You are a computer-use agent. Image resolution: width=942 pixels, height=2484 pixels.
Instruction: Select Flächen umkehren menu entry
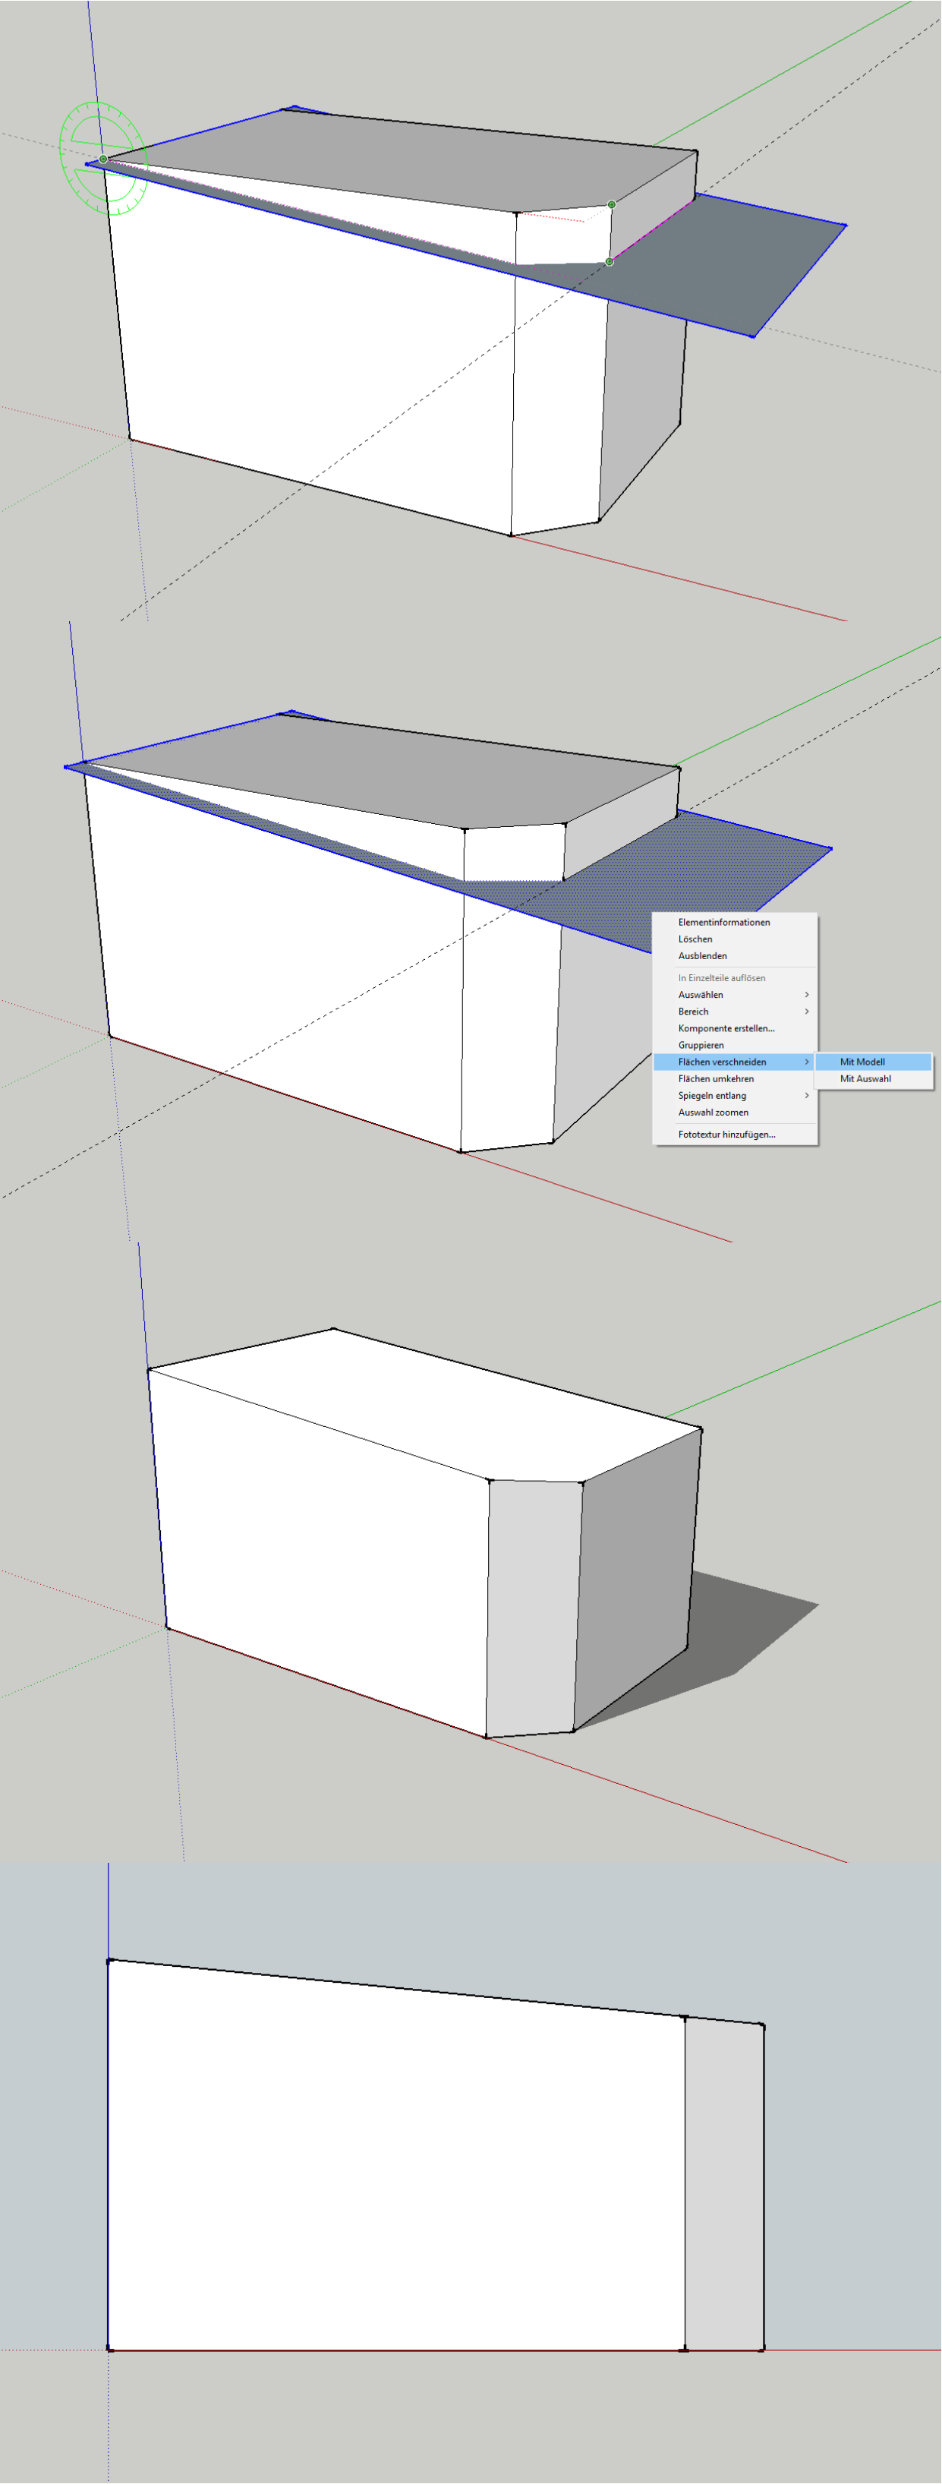coord(715,1079)
